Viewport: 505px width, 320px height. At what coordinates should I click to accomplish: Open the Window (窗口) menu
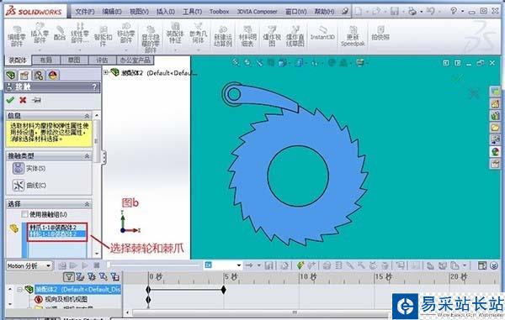click(295, 12)
